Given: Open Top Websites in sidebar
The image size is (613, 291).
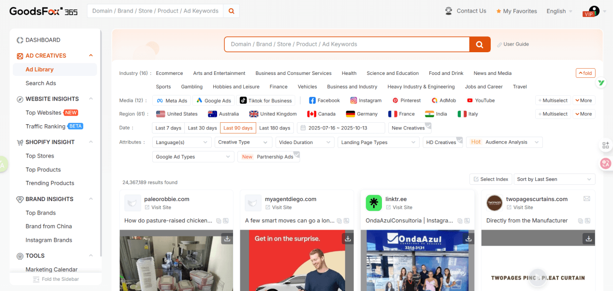Looking at the screenshot, I should [x=44, y=113].
